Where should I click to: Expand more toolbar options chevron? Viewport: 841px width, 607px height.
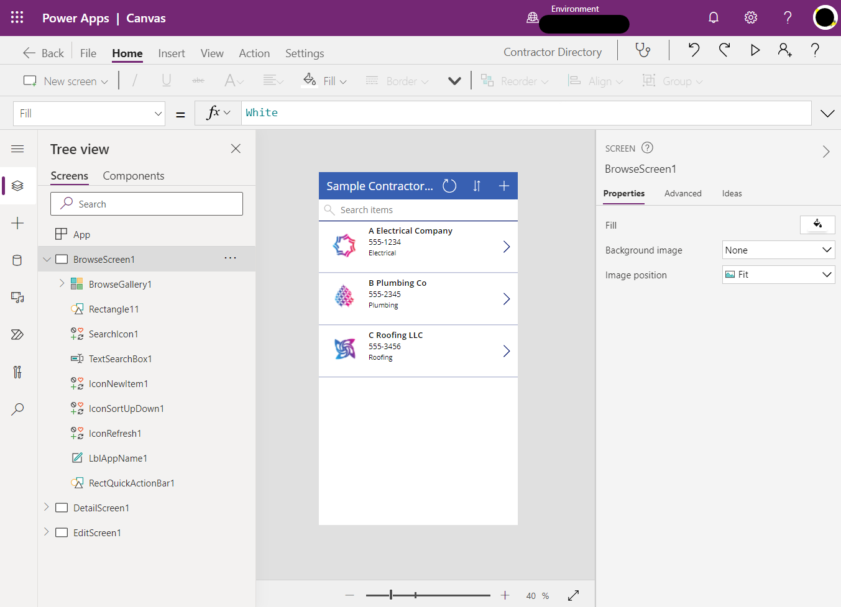point(454,81)
